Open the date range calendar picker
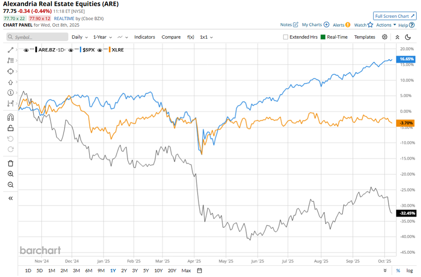Screen dimensions: 421x277 tap(199, 271)
